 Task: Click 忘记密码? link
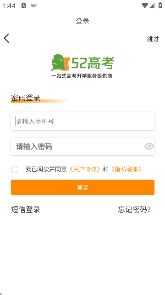click(134, 209)
